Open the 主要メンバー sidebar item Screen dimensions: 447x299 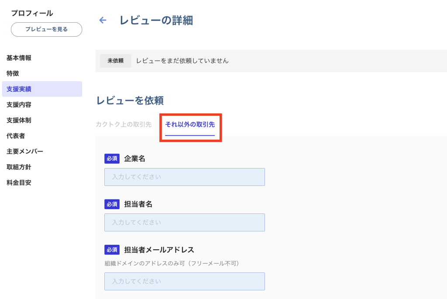25,151
